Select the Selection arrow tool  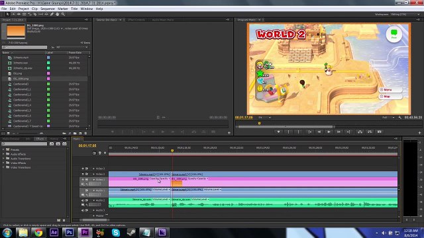[x=7, y=14]
